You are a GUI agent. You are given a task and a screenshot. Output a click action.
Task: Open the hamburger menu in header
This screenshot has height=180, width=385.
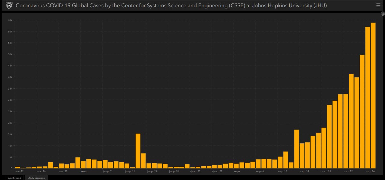(378, 5)
